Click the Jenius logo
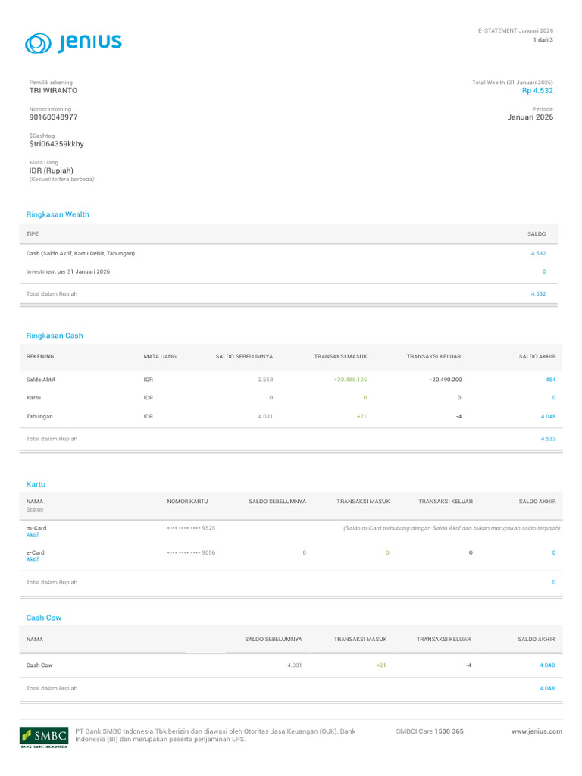 (74, 43)
